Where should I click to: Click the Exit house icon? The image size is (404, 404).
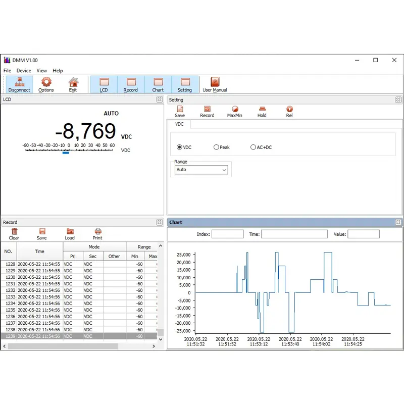point(73,84)
